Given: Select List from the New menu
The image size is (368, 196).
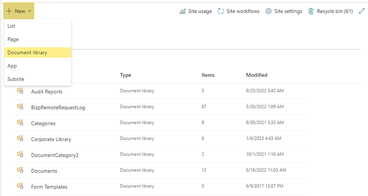Looking at the screenshot, I should coord(38,26).
